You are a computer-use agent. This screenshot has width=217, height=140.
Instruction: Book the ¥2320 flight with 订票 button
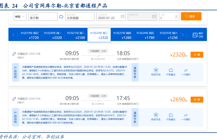pos(197,54)
